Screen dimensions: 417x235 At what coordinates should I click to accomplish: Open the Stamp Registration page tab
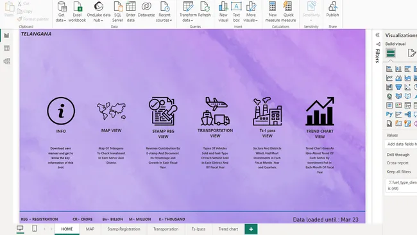[x=124, y=229]
